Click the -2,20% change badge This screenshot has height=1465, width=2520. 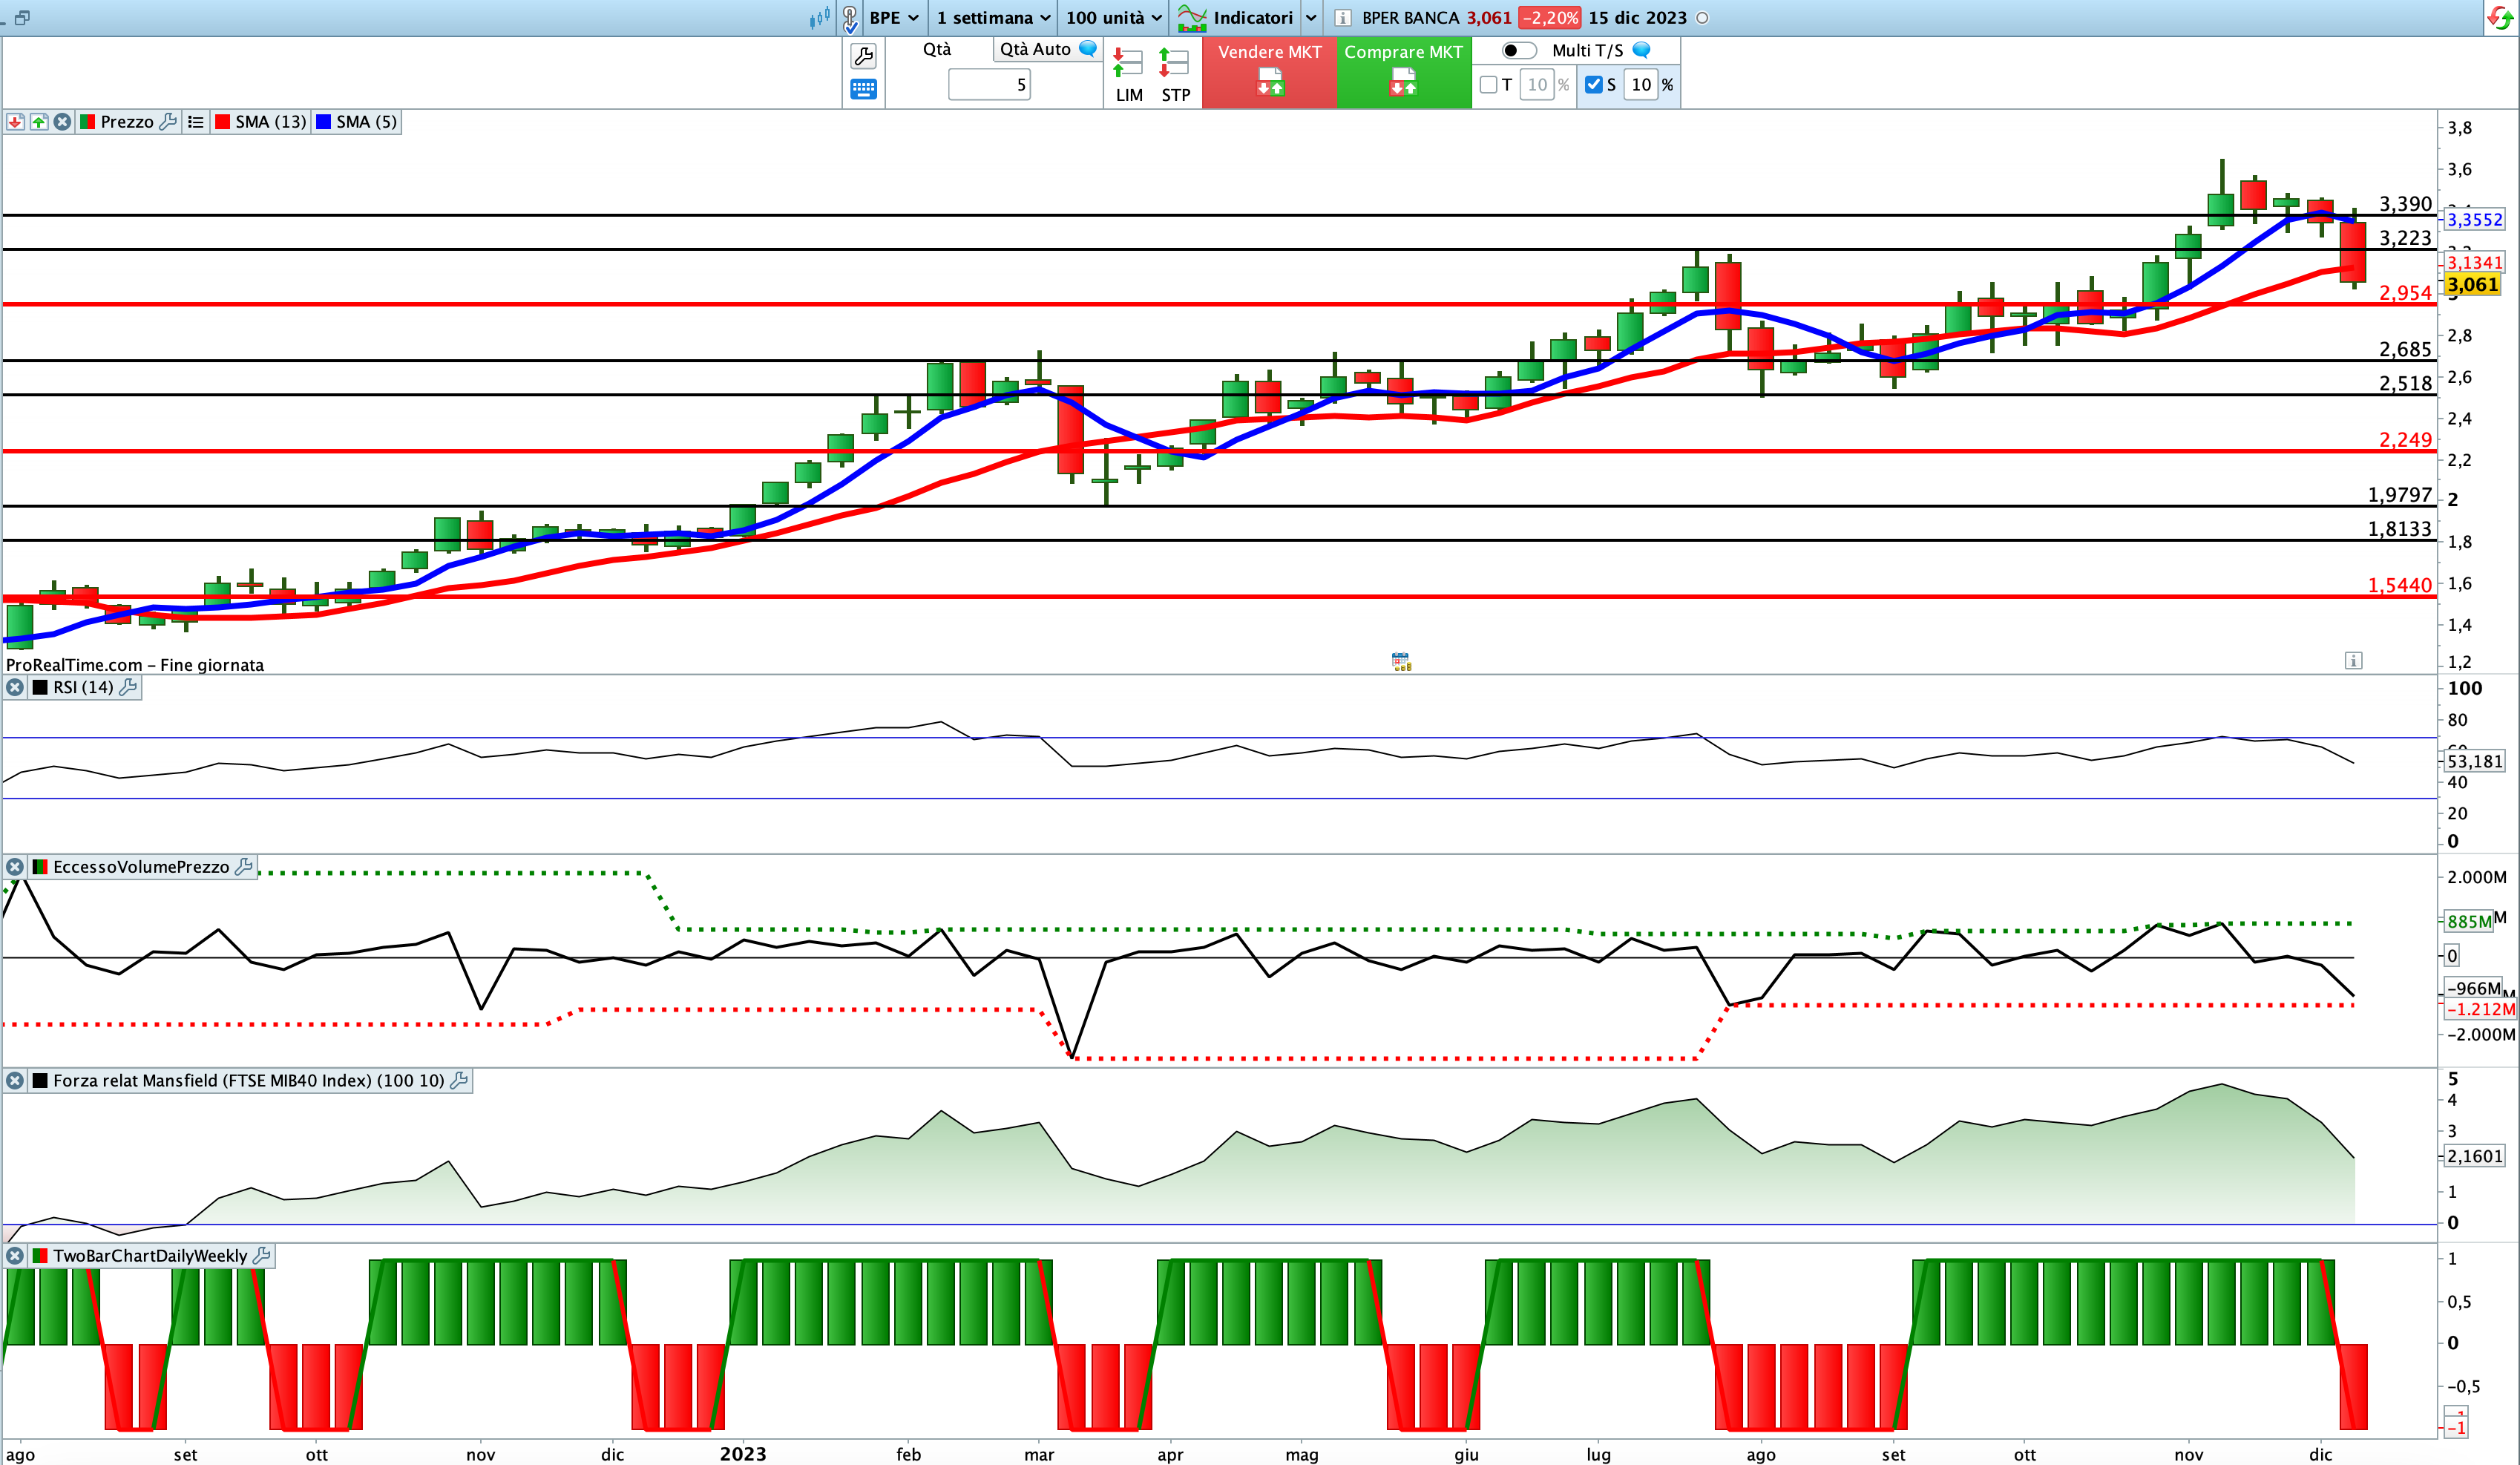(x=1549, y=18)
